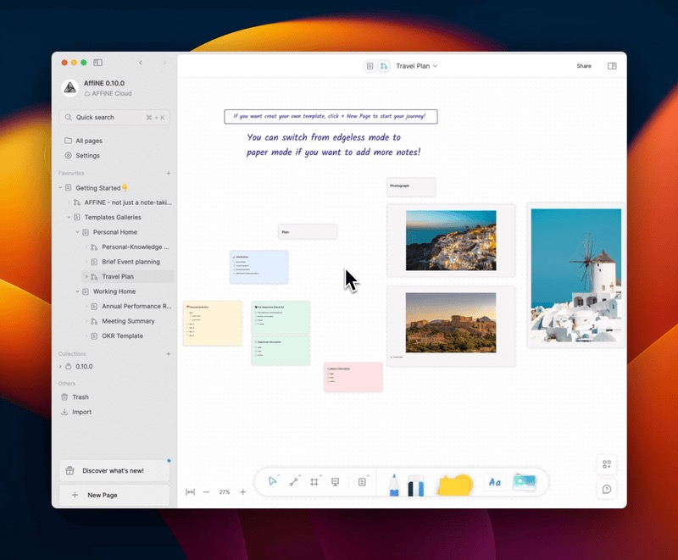This screenshot has height=560, width=678.
Task: Open the Personal Home page
Action: pos(115,232)
